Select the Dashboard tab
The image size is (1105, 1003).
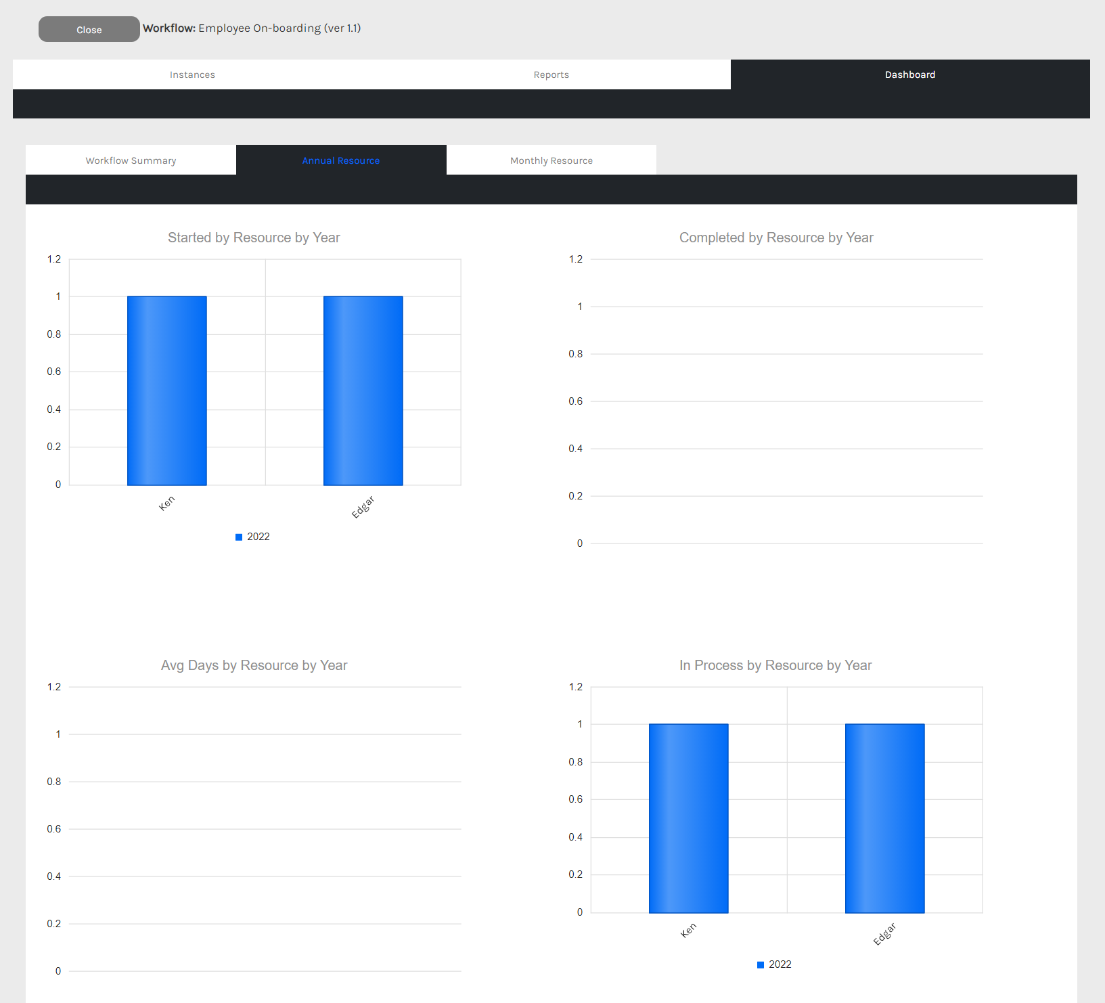pos(909,74)
